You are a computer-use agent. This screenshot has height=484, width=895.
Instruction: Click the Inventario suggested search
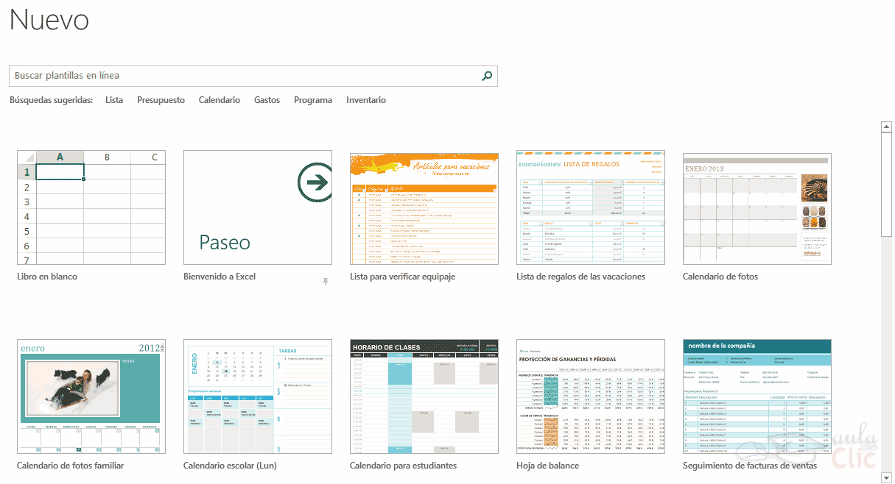pos(365,100)
